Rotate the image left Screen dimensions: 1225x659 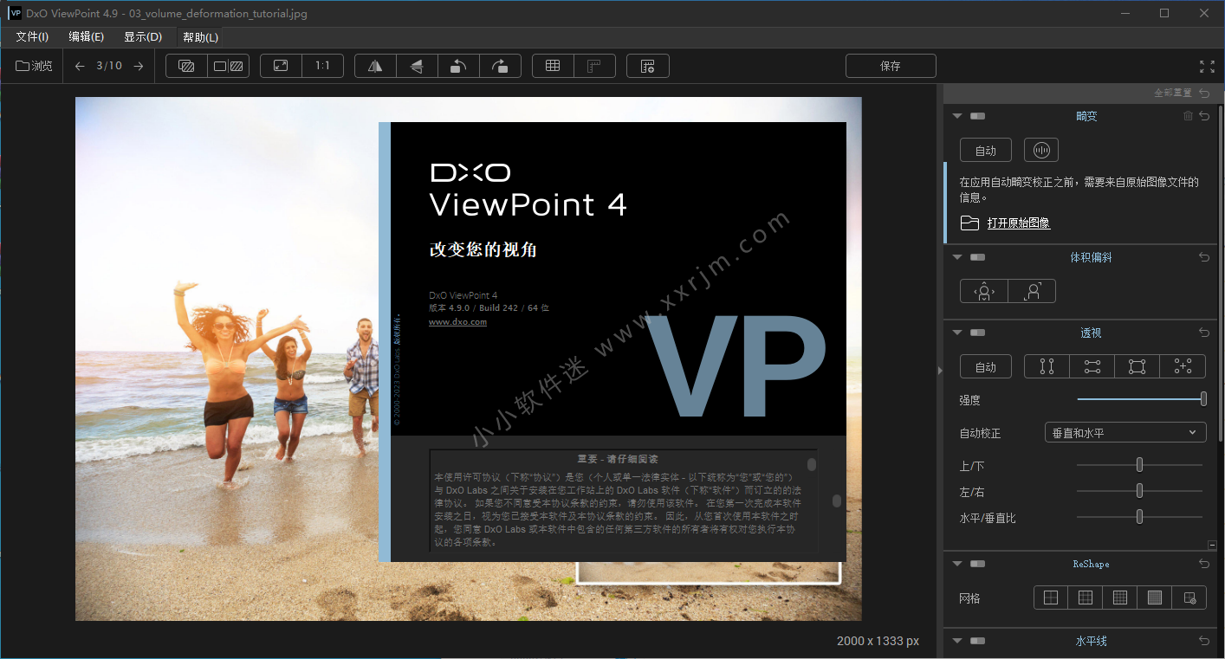tap(458, 66)
